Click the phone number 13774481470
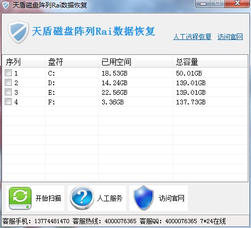The image size is (251, 228). click(x=52, y=221)
